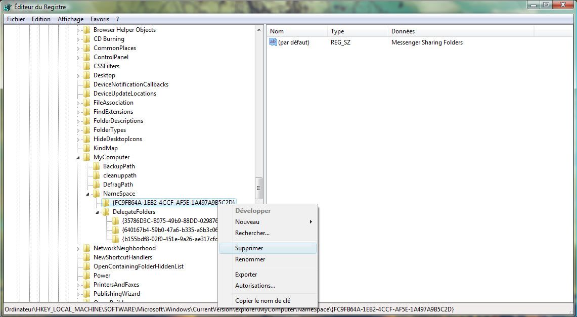Click the NetworkNeighborhood folder icon
Image resolution: width=577 pixels, height=317 pixels.
pyautogui.click(x=87, y=248)
